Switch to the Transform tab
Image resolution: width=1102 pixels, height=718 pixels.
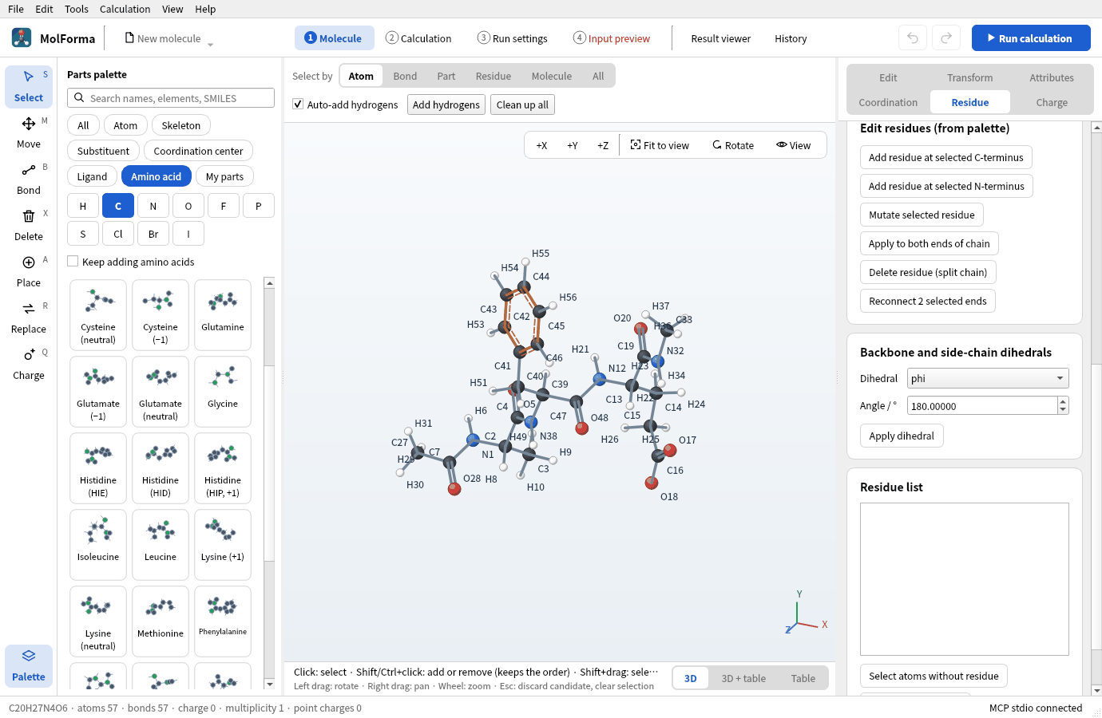point(970,77)
